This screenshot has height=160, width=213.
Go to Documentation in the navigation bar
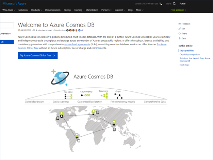coord(53,10)
